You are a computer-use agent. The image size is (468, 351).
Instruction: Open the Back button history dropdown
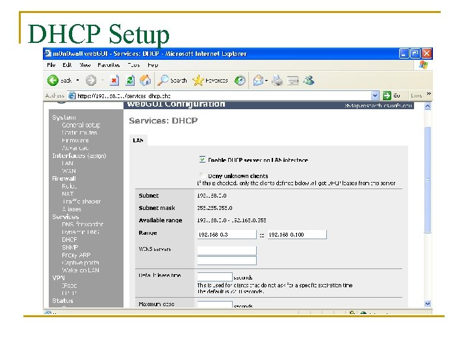point(77,81)
